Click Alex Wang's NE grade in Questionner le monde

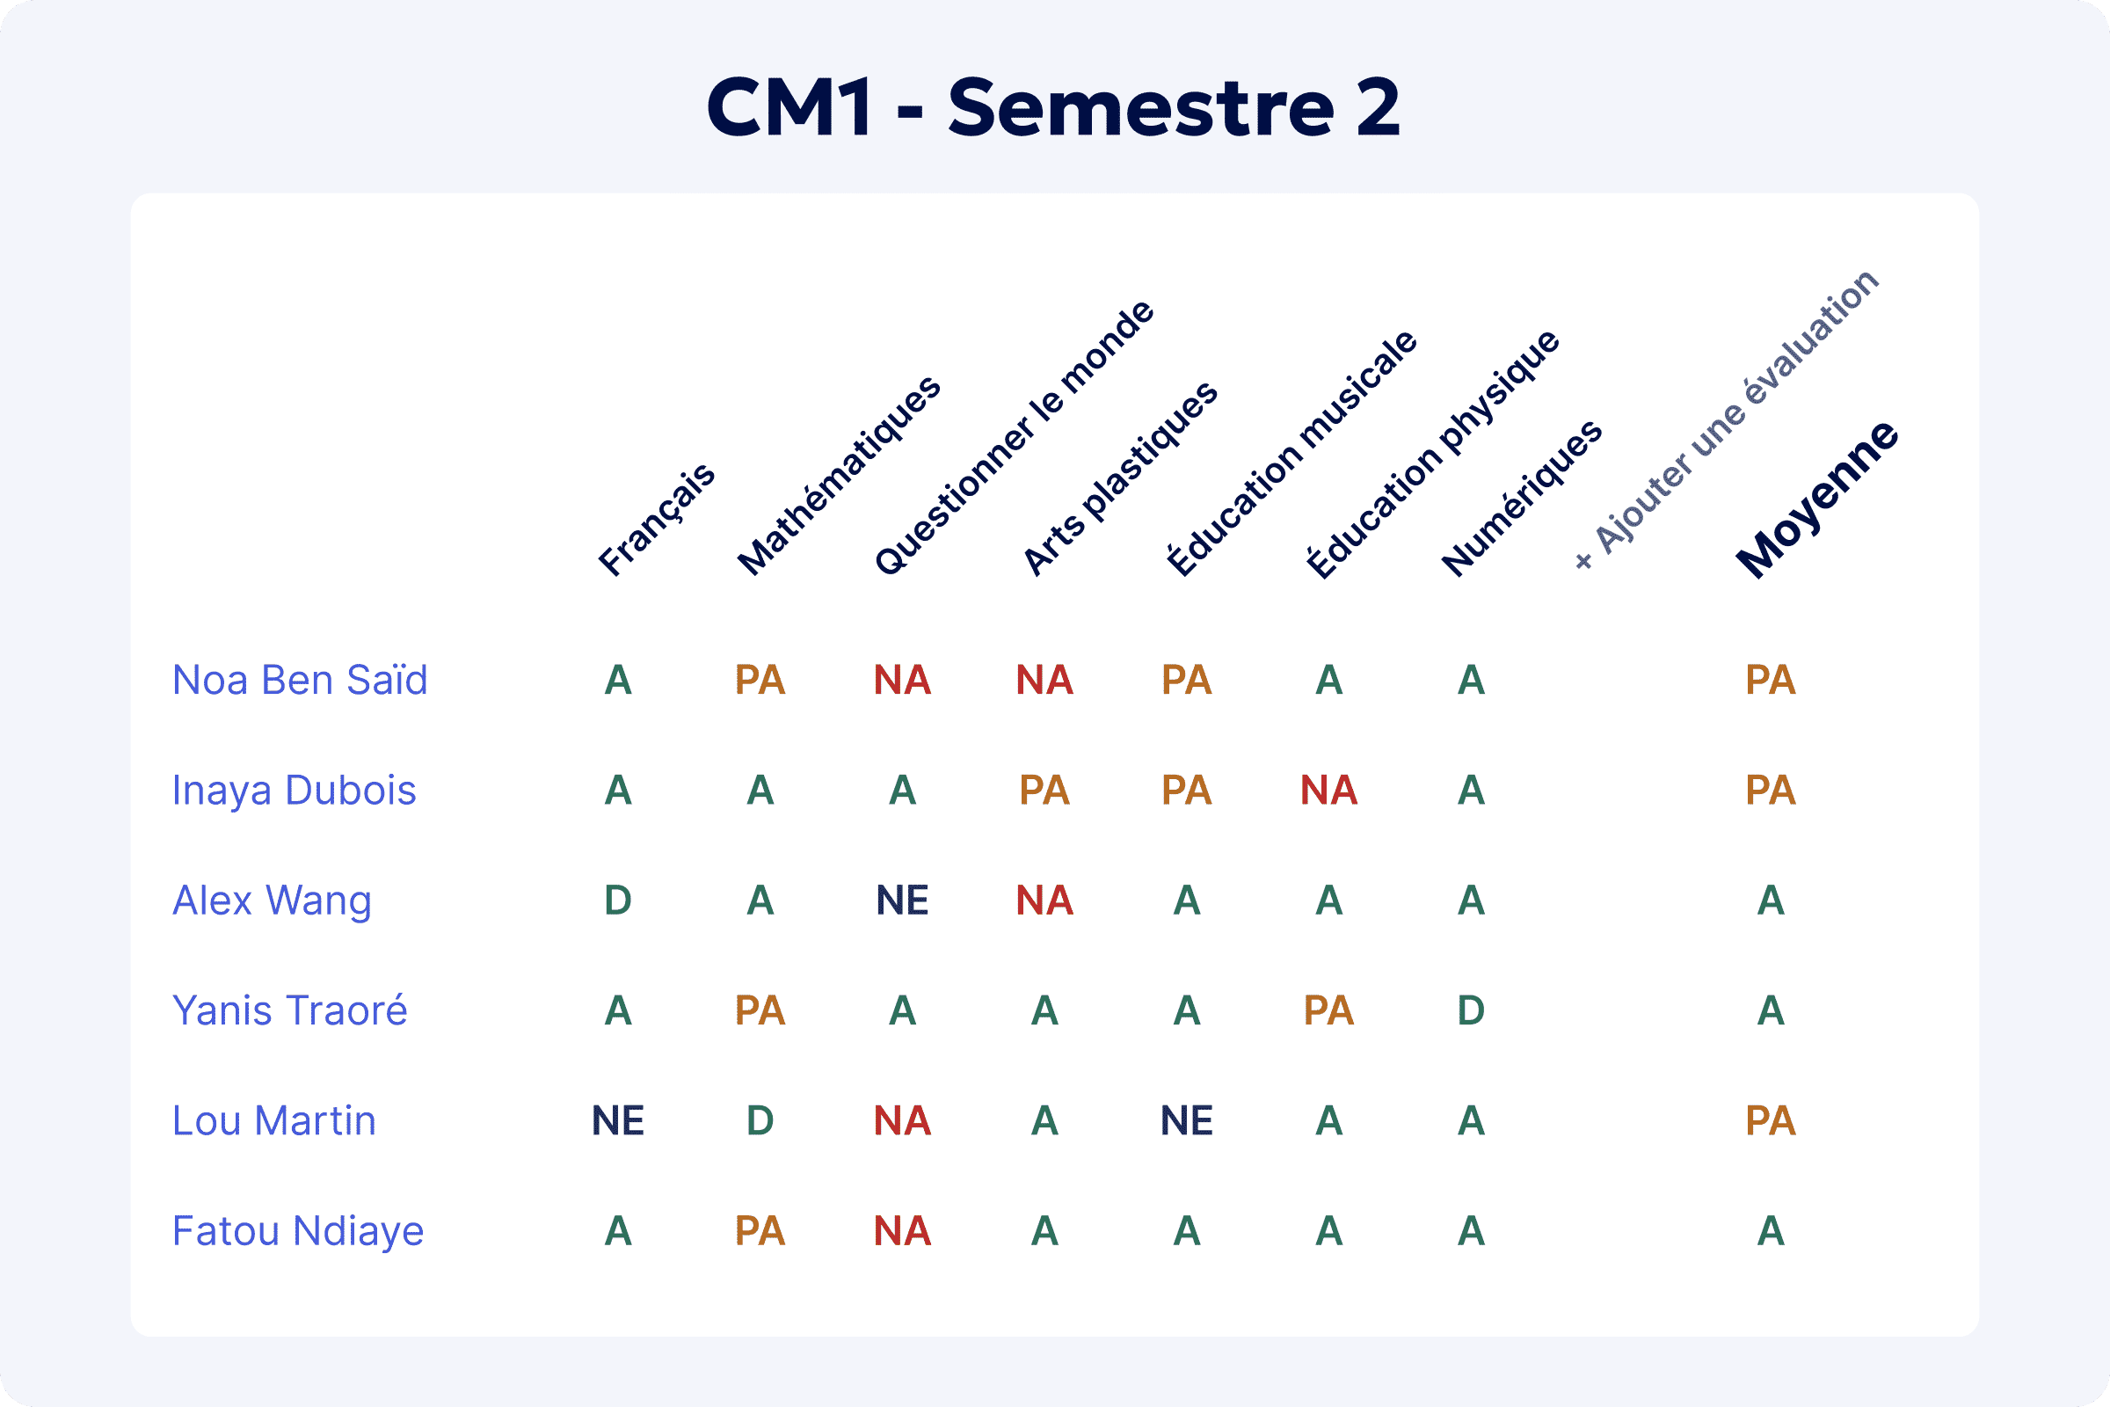tap(903, 900)
